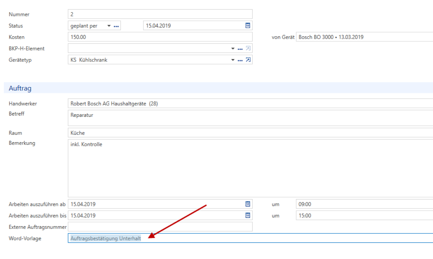Viewport: 433px width, 259px height.
Task: Expand the Gerätetyp dropdown arrow
Action: (233, 60)
